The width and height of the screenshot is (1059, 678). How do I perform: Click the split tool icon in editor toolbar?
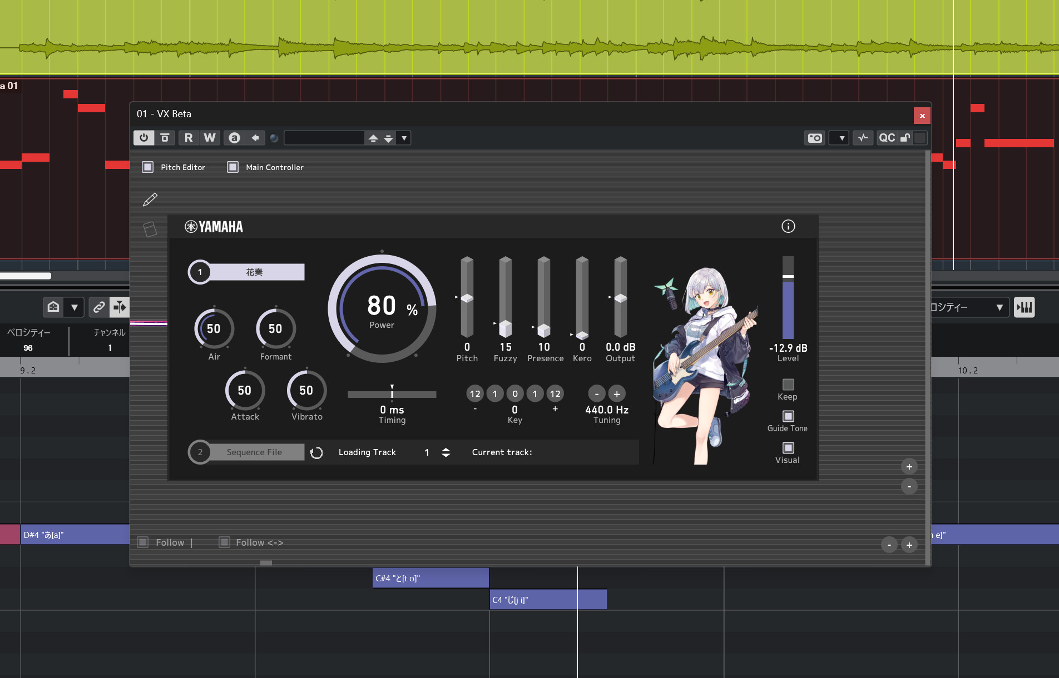click(x=119, y=307)
